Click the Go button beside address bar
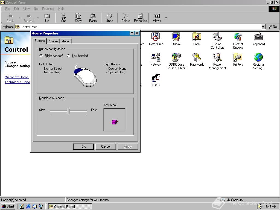 [273, 27]
